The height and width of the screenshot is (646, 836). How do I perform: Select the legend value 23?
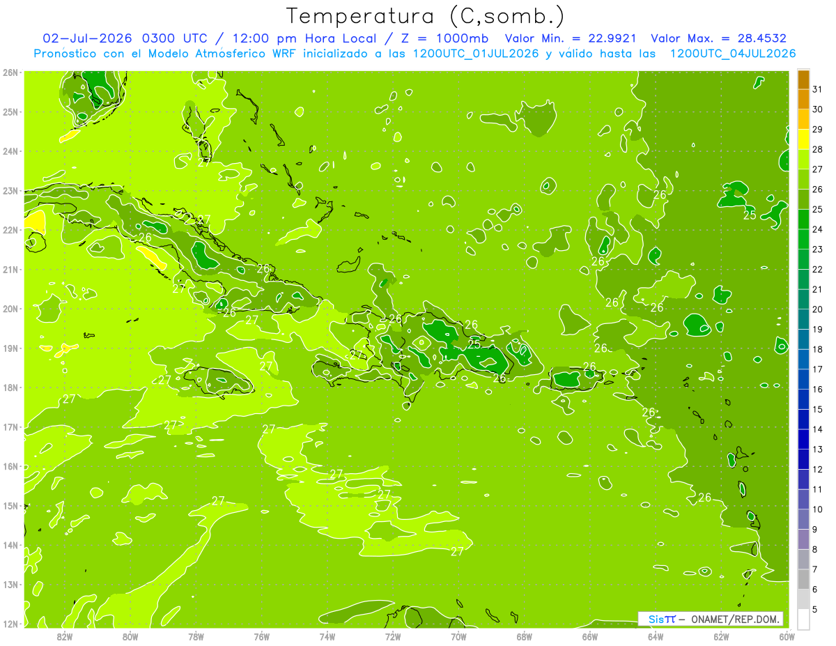(818, 249)
